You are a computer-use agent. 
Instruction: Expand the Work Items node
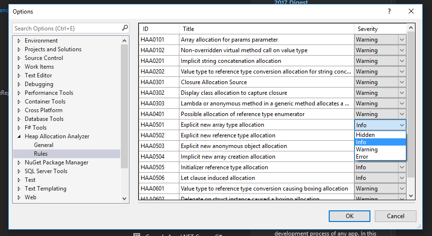click(x=19, y=67)
